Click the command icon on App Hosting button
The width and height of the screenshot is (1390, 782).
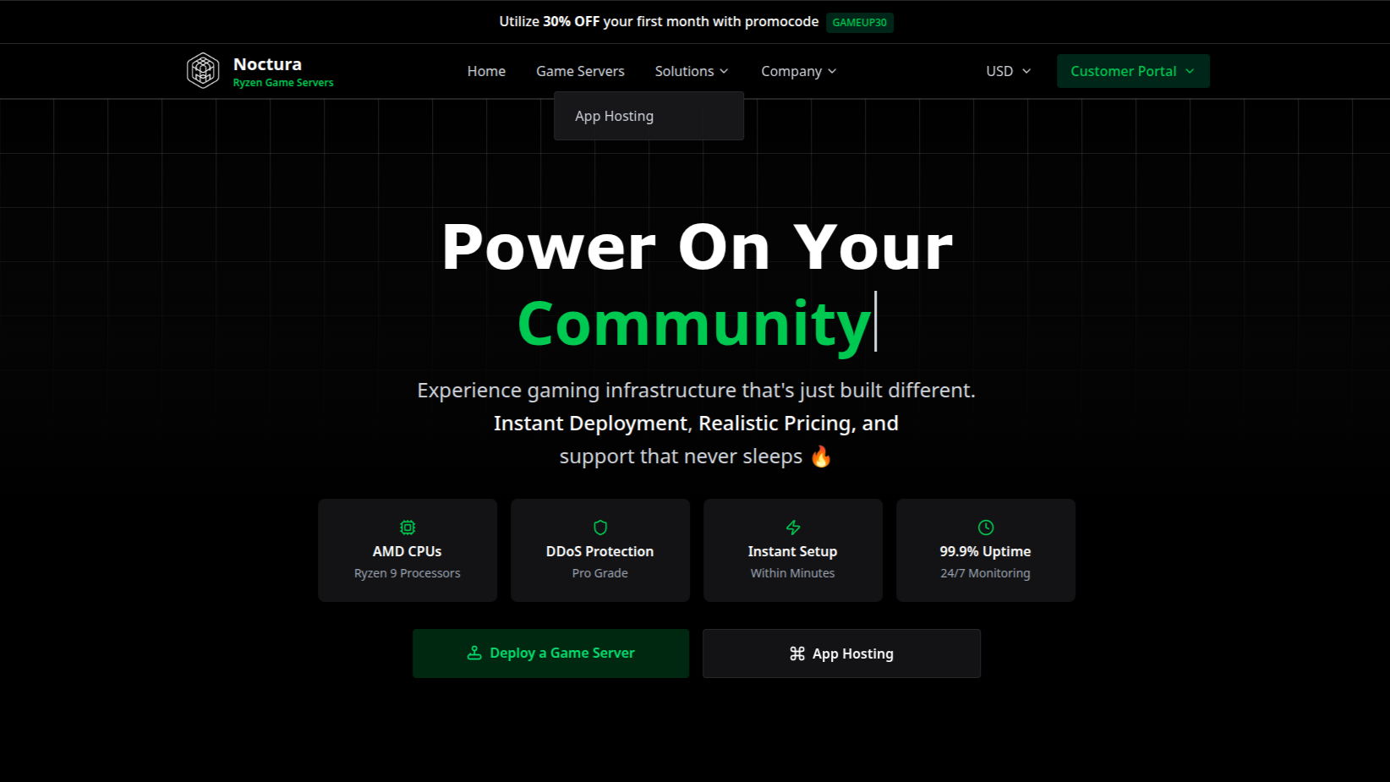point(797,653)
